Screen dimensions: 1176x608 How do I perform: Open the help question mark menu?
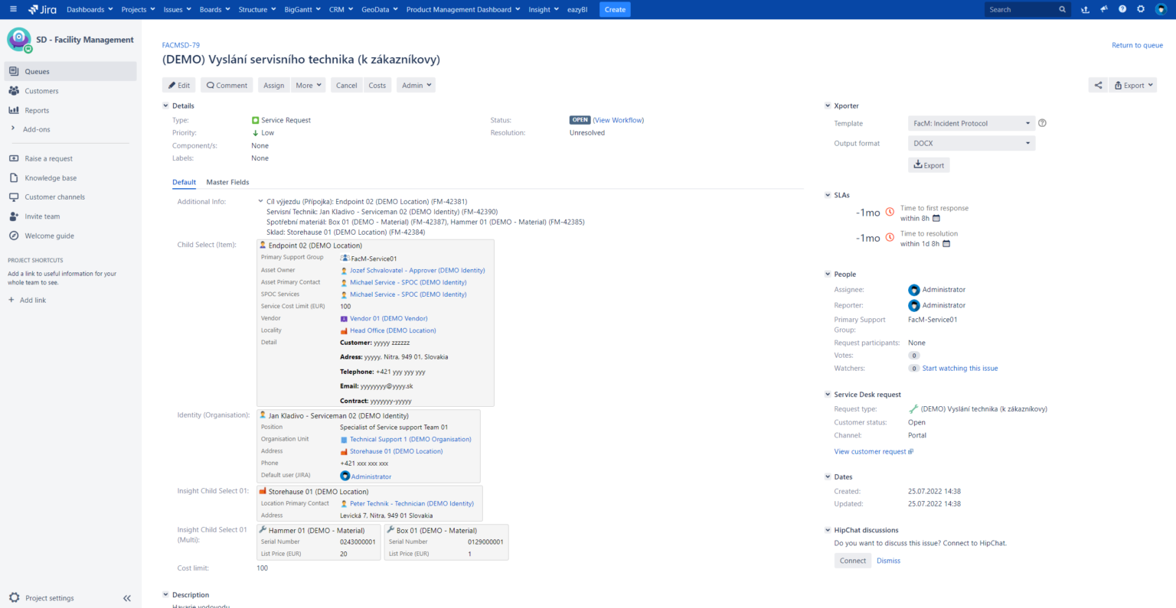[x=1122, y=9]
